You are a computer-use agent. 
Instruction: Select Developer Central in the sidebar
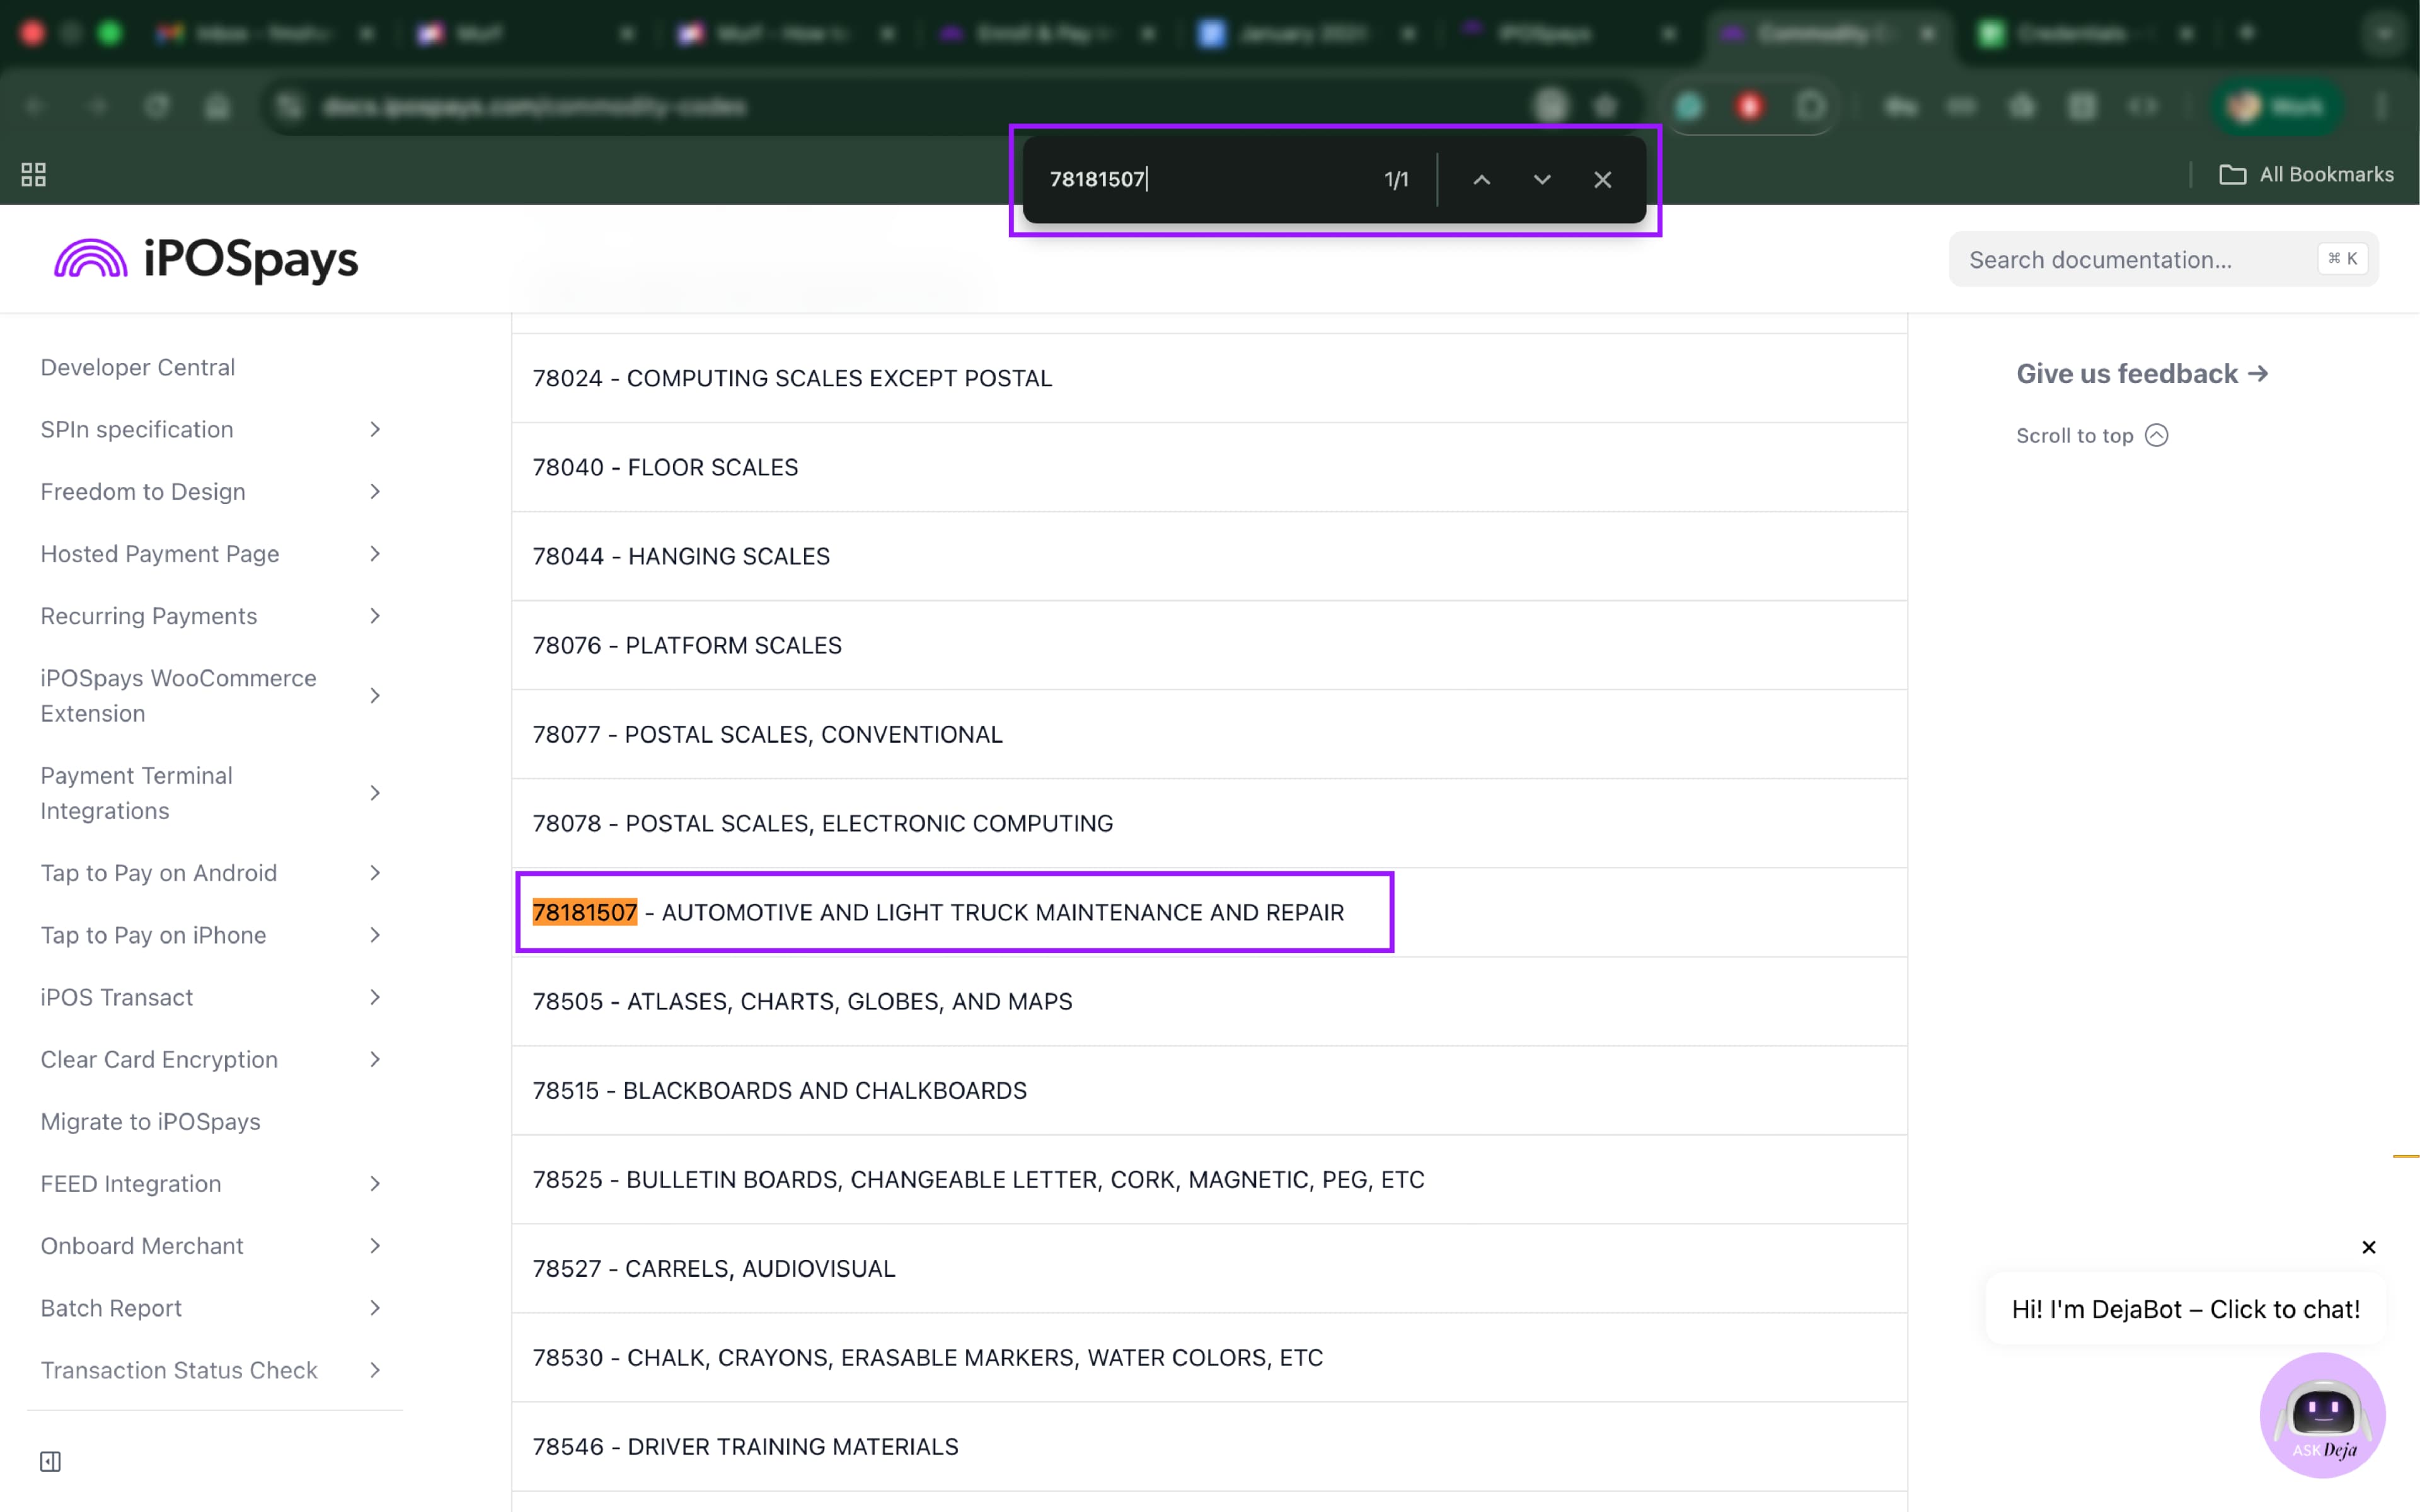(x=137, y=367)
